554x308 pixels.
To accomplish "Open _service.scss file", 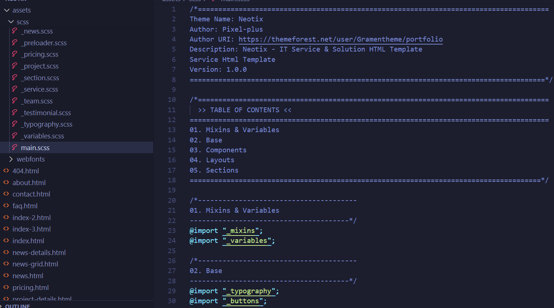I will [39, 89].
